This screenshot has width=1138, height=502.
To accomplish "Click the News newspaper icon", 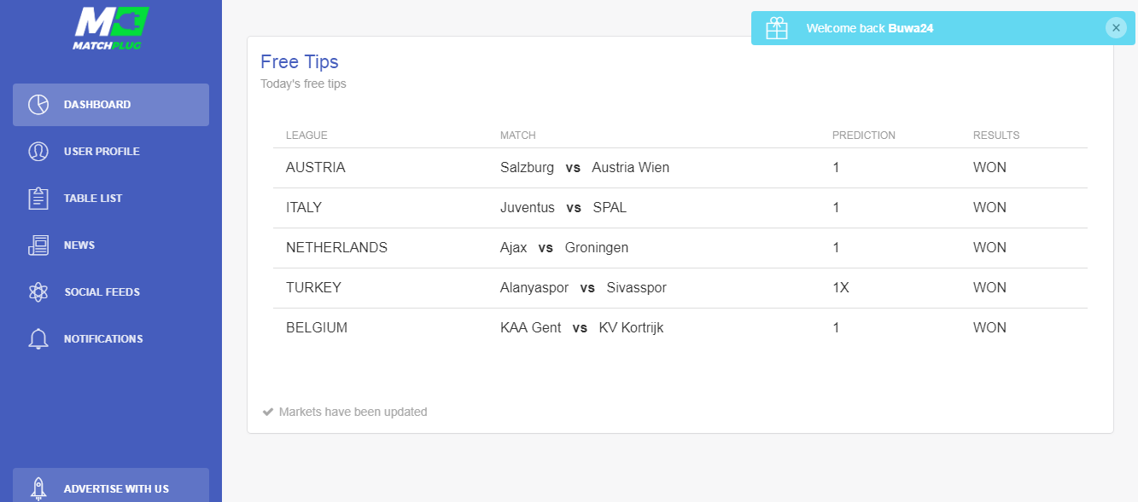I will pos(38,245).
